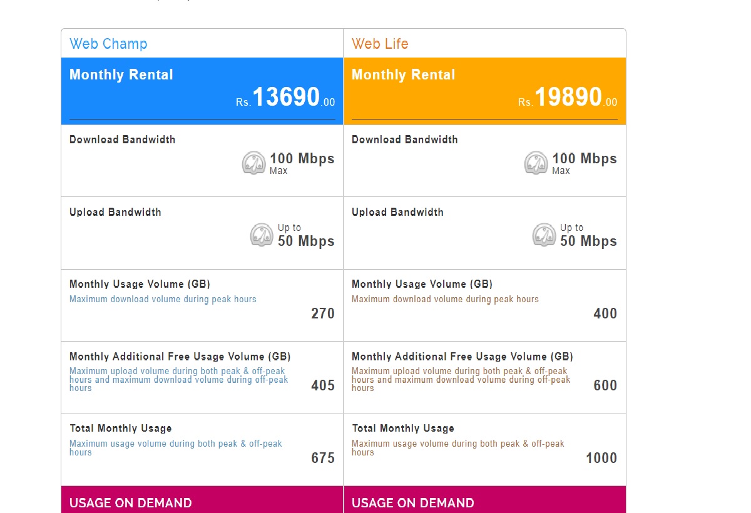The image size is (751, 513).
Task: Click the Web Champ Rs. 13690 price
Action: pyautogui.click(x=285, y=98)
